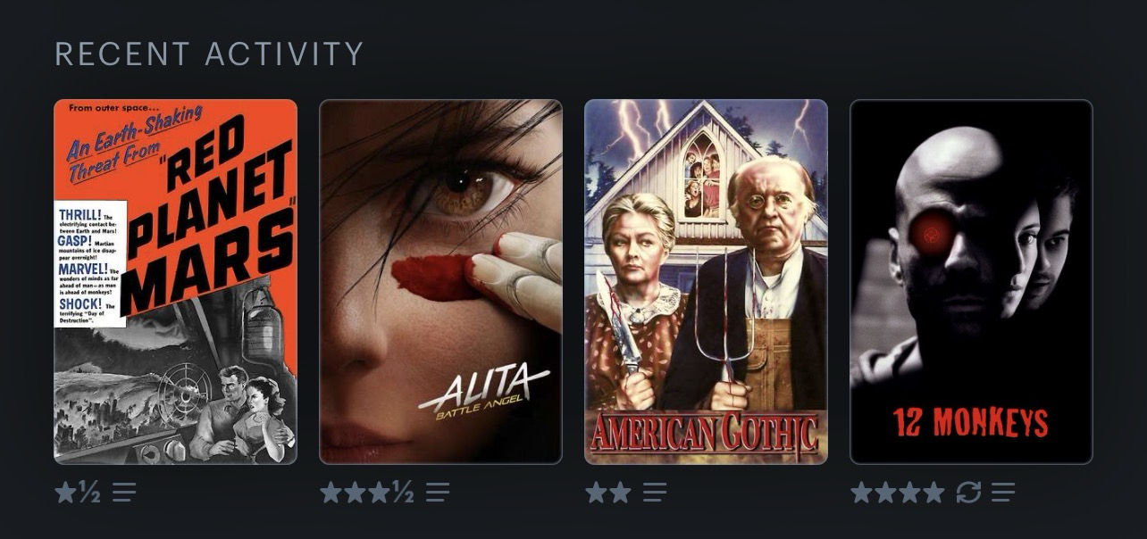Click the half-star glyph in Alita's rating
This screenshot has height=539, width=1147.
tap(403, 493)
